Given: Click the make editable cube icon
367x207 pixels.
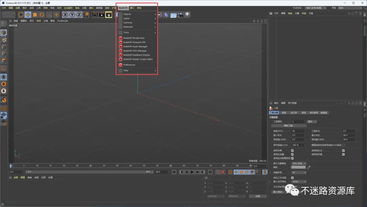Looking at the screenshot, I should point(4,33).
